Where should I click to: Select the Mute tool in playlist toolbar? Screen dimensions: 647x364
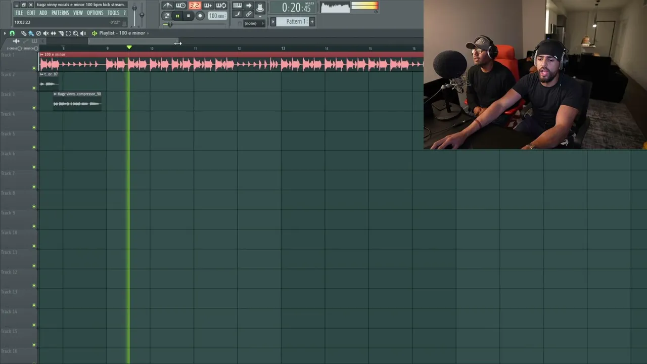[x=46, y=33]
